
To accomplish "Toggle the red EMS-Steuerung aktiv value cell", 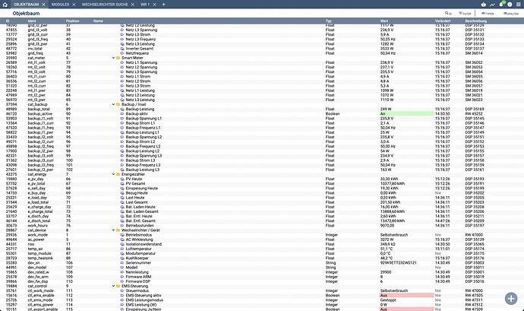I will coord(407,296).
